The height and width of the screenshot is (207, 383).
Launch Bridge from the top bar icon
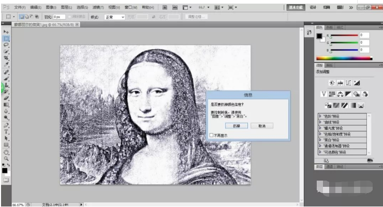165,7
